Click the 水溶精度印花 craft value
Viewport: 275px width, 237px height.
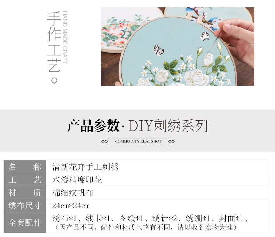(x=77, y=180)
